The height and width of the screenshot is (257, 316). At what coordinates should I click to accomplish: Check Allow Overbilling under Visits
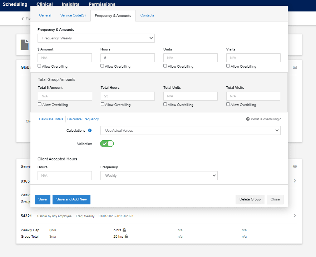(228, 66)
